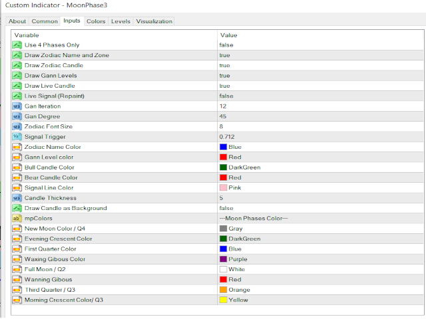Click the color icon beside Wanning Gibous
Screen dimensions: 426x319
pos(17,280)
